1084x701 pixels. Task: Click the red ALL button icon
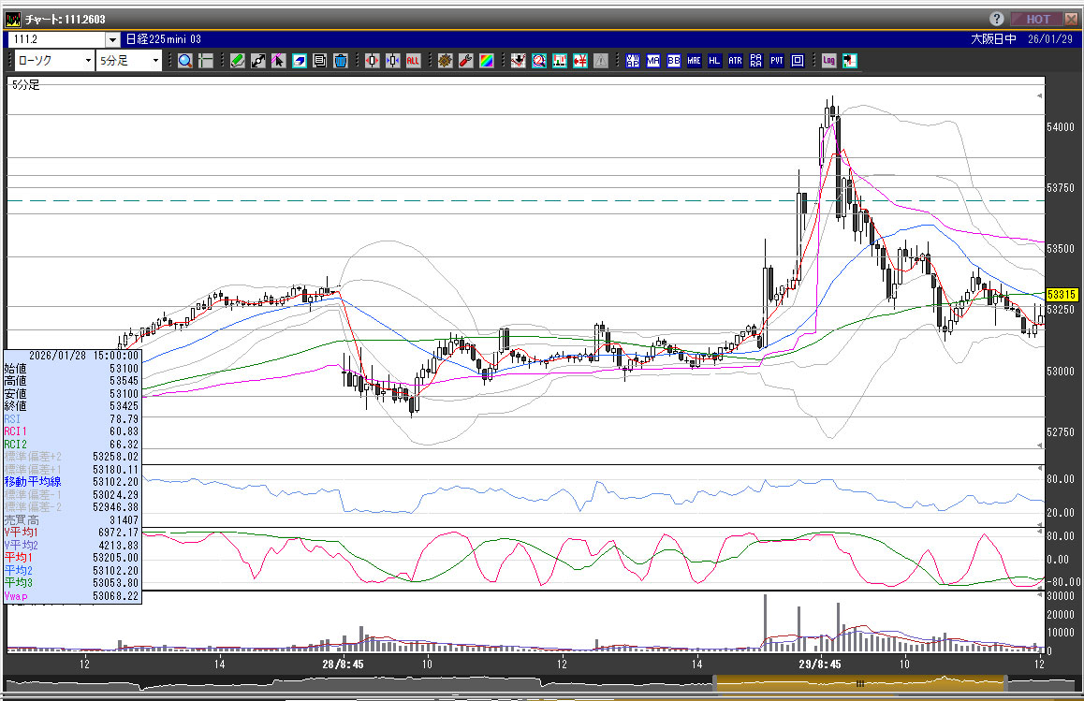(x=413, y=61)
